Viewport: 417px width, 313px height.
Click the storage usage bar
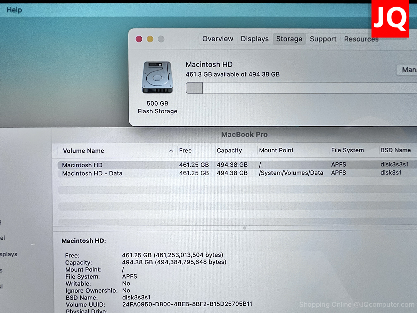click(x=301, y=88)
